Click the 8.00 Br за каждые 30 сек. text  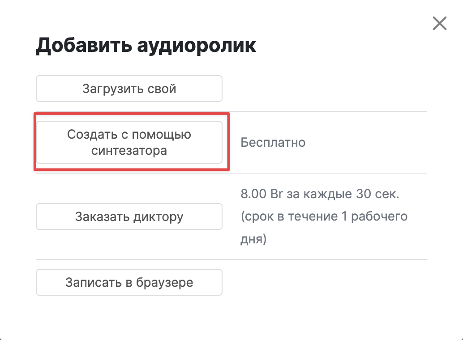click(x=320, y=194)
